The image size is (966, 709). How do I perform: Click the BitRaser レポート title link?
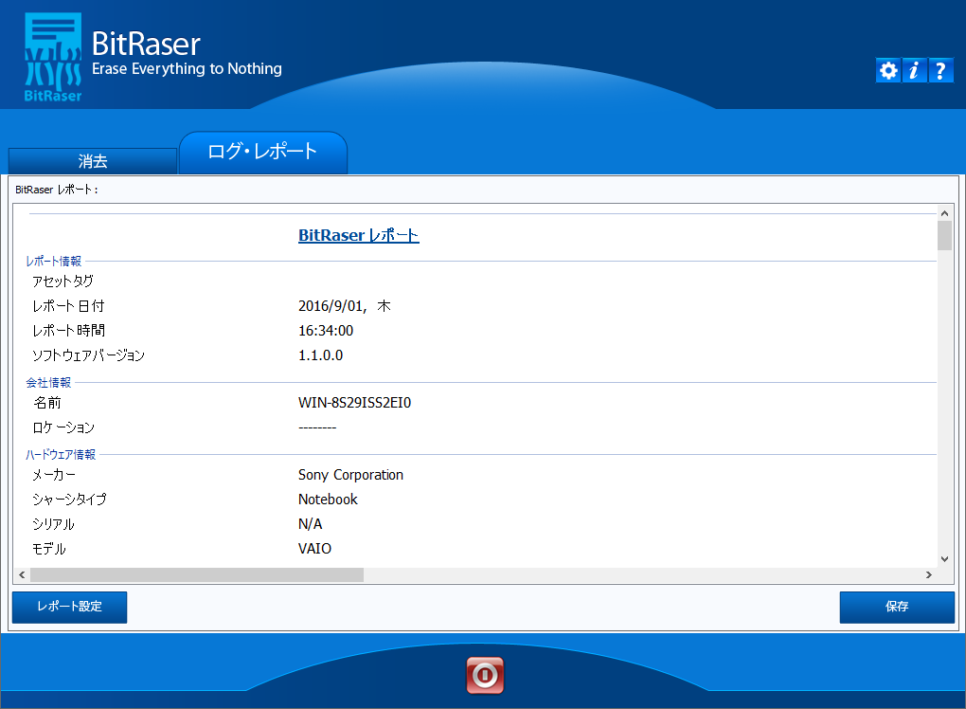click(x=358, y=235)
